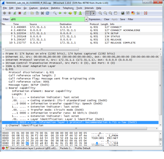Open a capture file folder icon
This screenshot has width=164, height=159.
pyautogui.click(x=32, y=13)
